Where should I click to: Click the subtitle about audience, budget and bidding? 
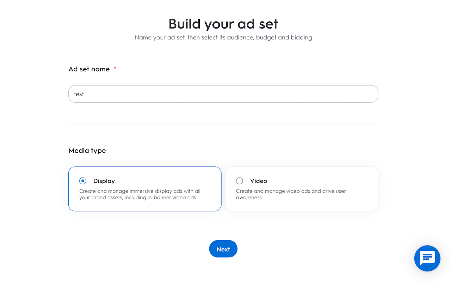223,37
